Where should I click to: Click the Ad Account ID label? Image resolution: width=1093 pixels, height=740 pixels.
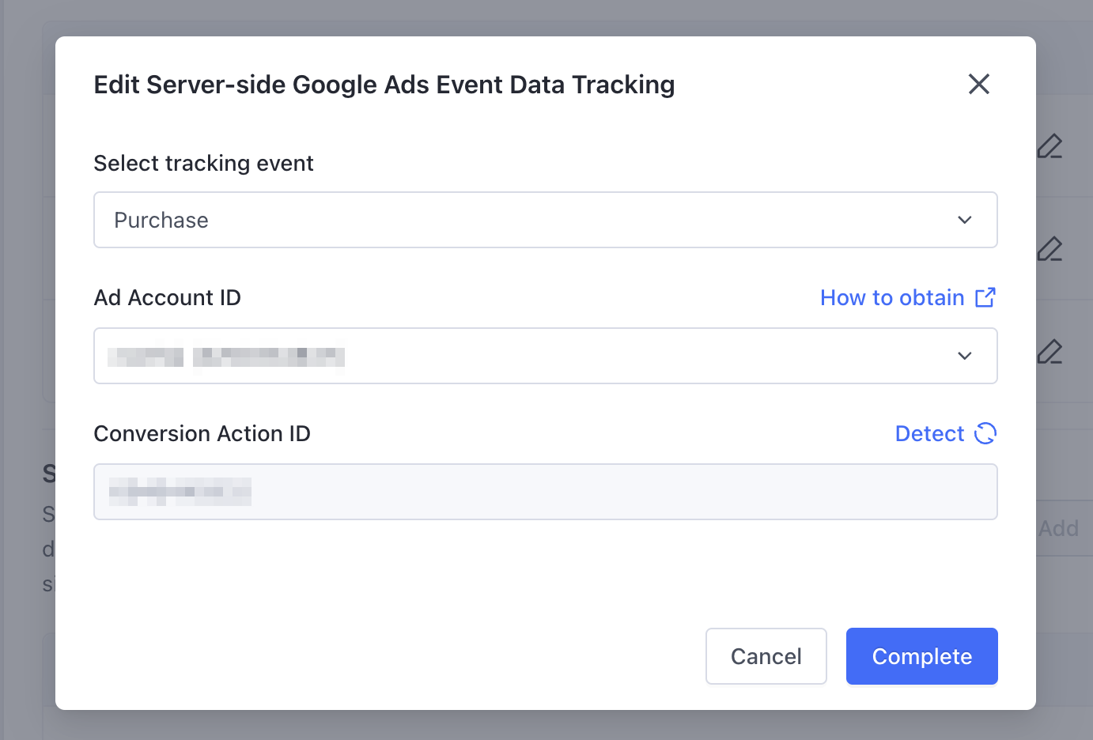point(167,298)
